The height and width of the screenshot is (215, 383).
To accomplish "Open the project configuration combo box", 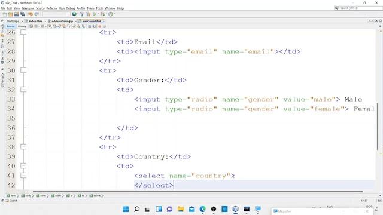I will 56,14.
